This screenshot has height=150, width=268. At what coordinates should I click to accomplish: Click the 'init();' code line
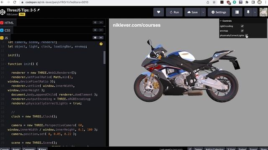point(14,55)
